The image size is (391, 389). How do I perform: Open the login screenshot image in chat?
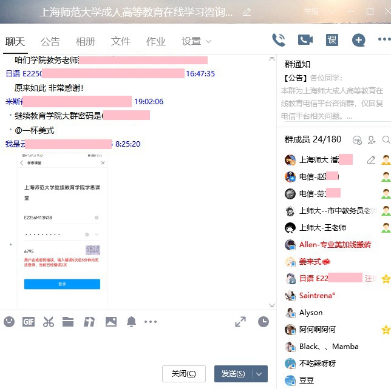(62, 230)
